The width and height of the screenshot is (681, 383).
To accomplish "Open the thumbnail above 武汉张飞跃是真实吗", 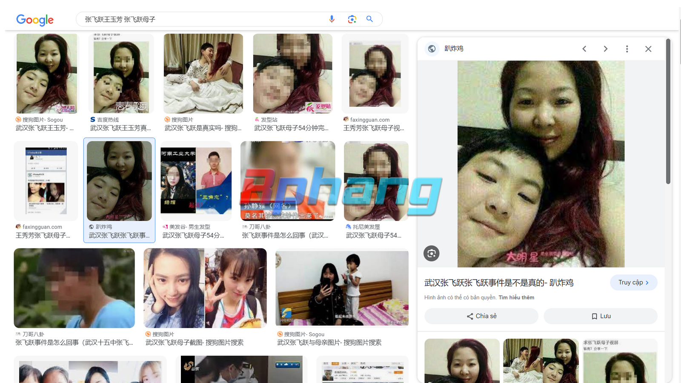I will (203, 73).
